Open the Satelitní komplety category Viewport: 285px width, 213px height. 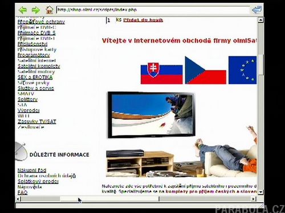[x=39, y=66]
